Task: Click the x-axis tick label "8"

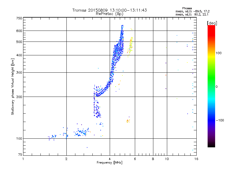Action: coord(153,159)
